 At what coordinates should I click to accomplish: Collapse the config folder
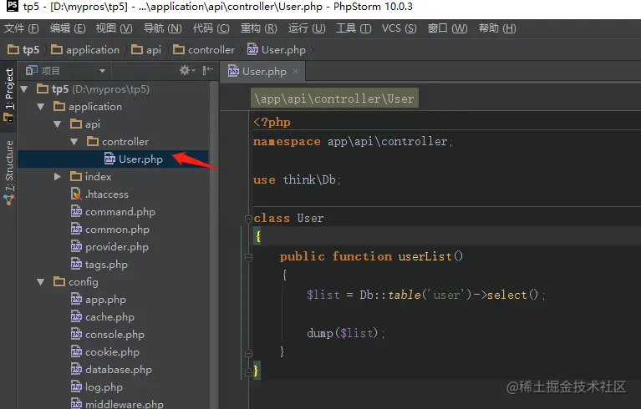[41, 282]
